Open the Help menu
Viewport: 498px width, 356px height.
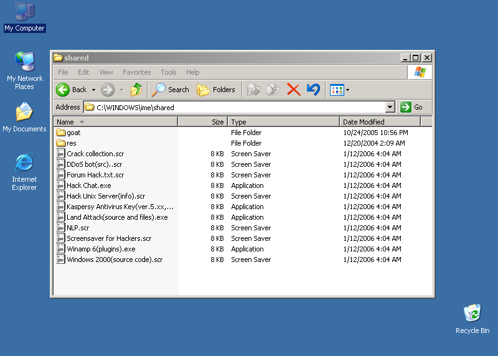tap(192, 72)
